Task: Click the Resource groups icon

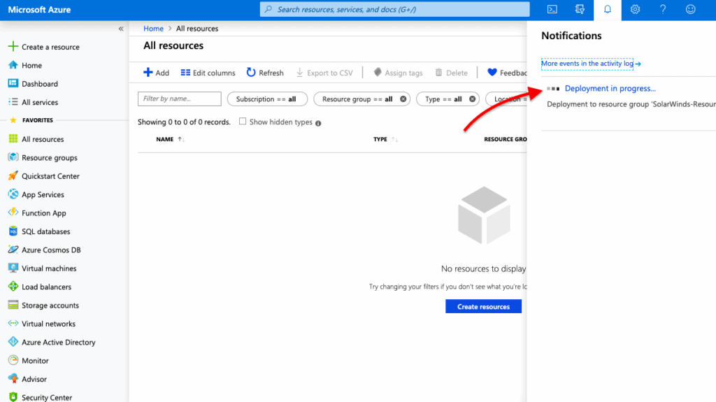Action: (13, 157)
